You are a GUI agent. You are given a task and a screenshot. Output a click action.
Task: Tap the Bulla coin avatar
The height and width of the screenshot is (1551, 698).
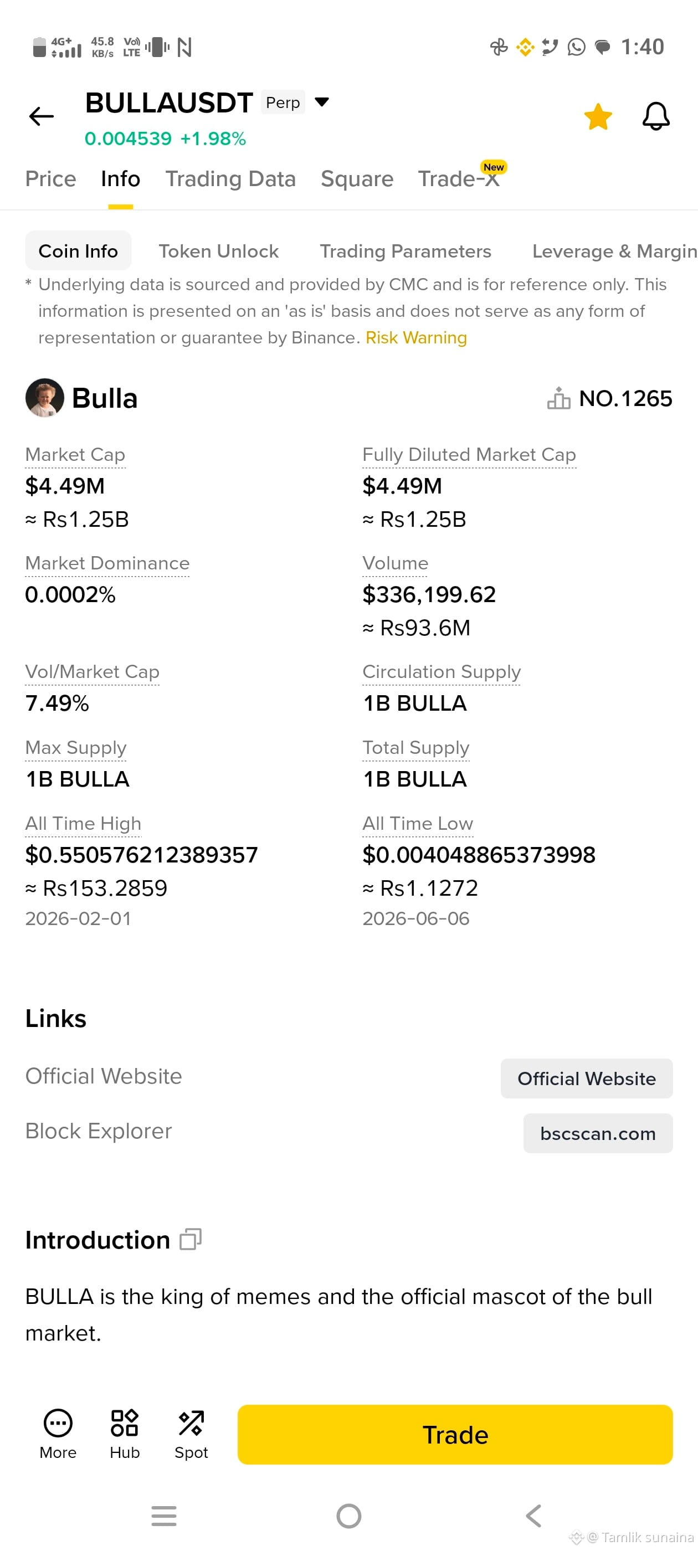pos(44,397)
